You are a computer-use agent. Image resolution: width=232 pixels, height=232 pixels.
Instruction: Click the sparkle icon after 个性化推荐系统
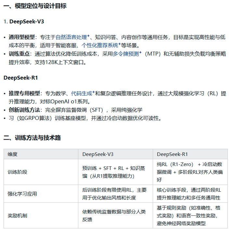click(120, 44)
